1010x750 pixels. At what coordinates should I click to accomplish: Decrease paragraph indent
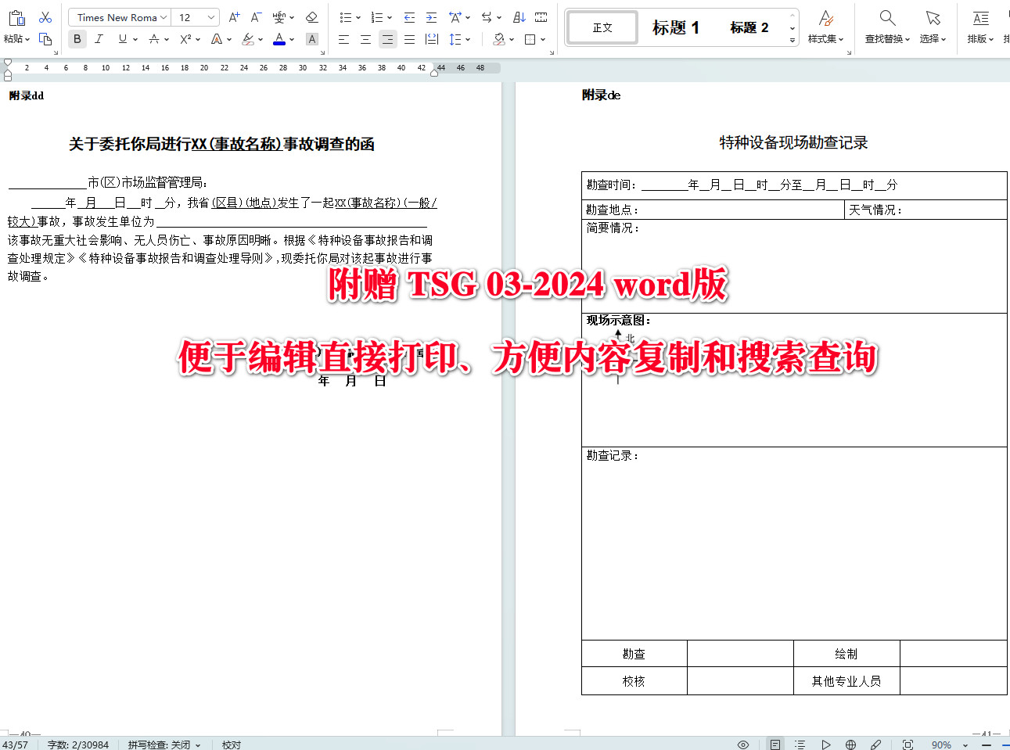click(x=409, y=17)
